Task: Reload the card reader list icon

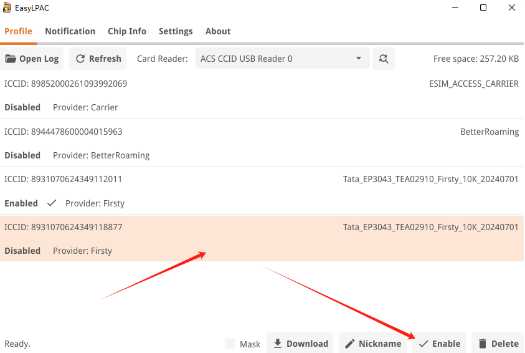Action: (x=384, y=59)
